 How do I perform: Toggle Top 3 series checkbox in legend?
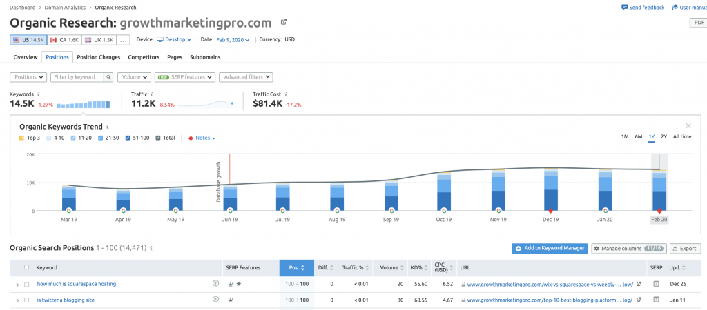click(21, 138)
